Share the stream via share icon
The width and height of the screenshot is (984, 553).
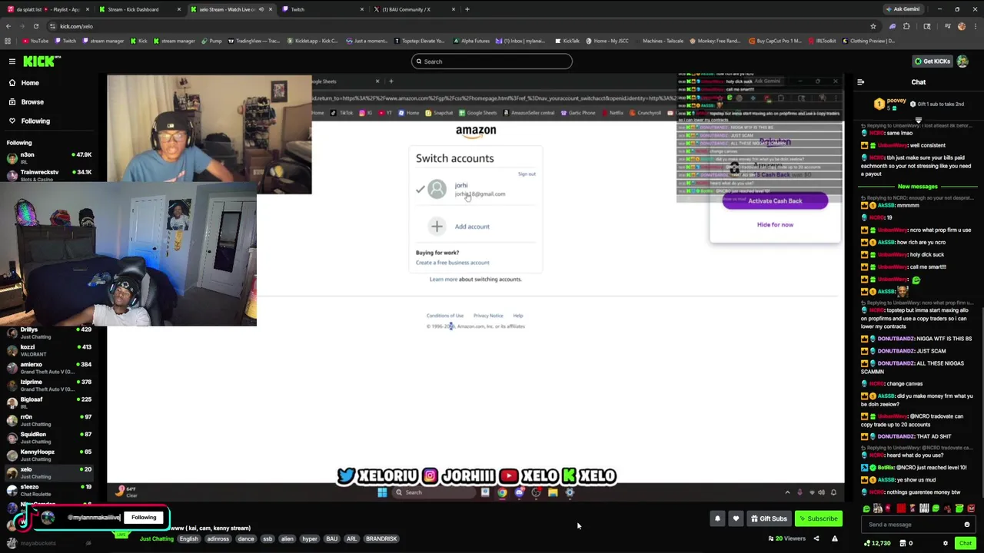[816, 538]
